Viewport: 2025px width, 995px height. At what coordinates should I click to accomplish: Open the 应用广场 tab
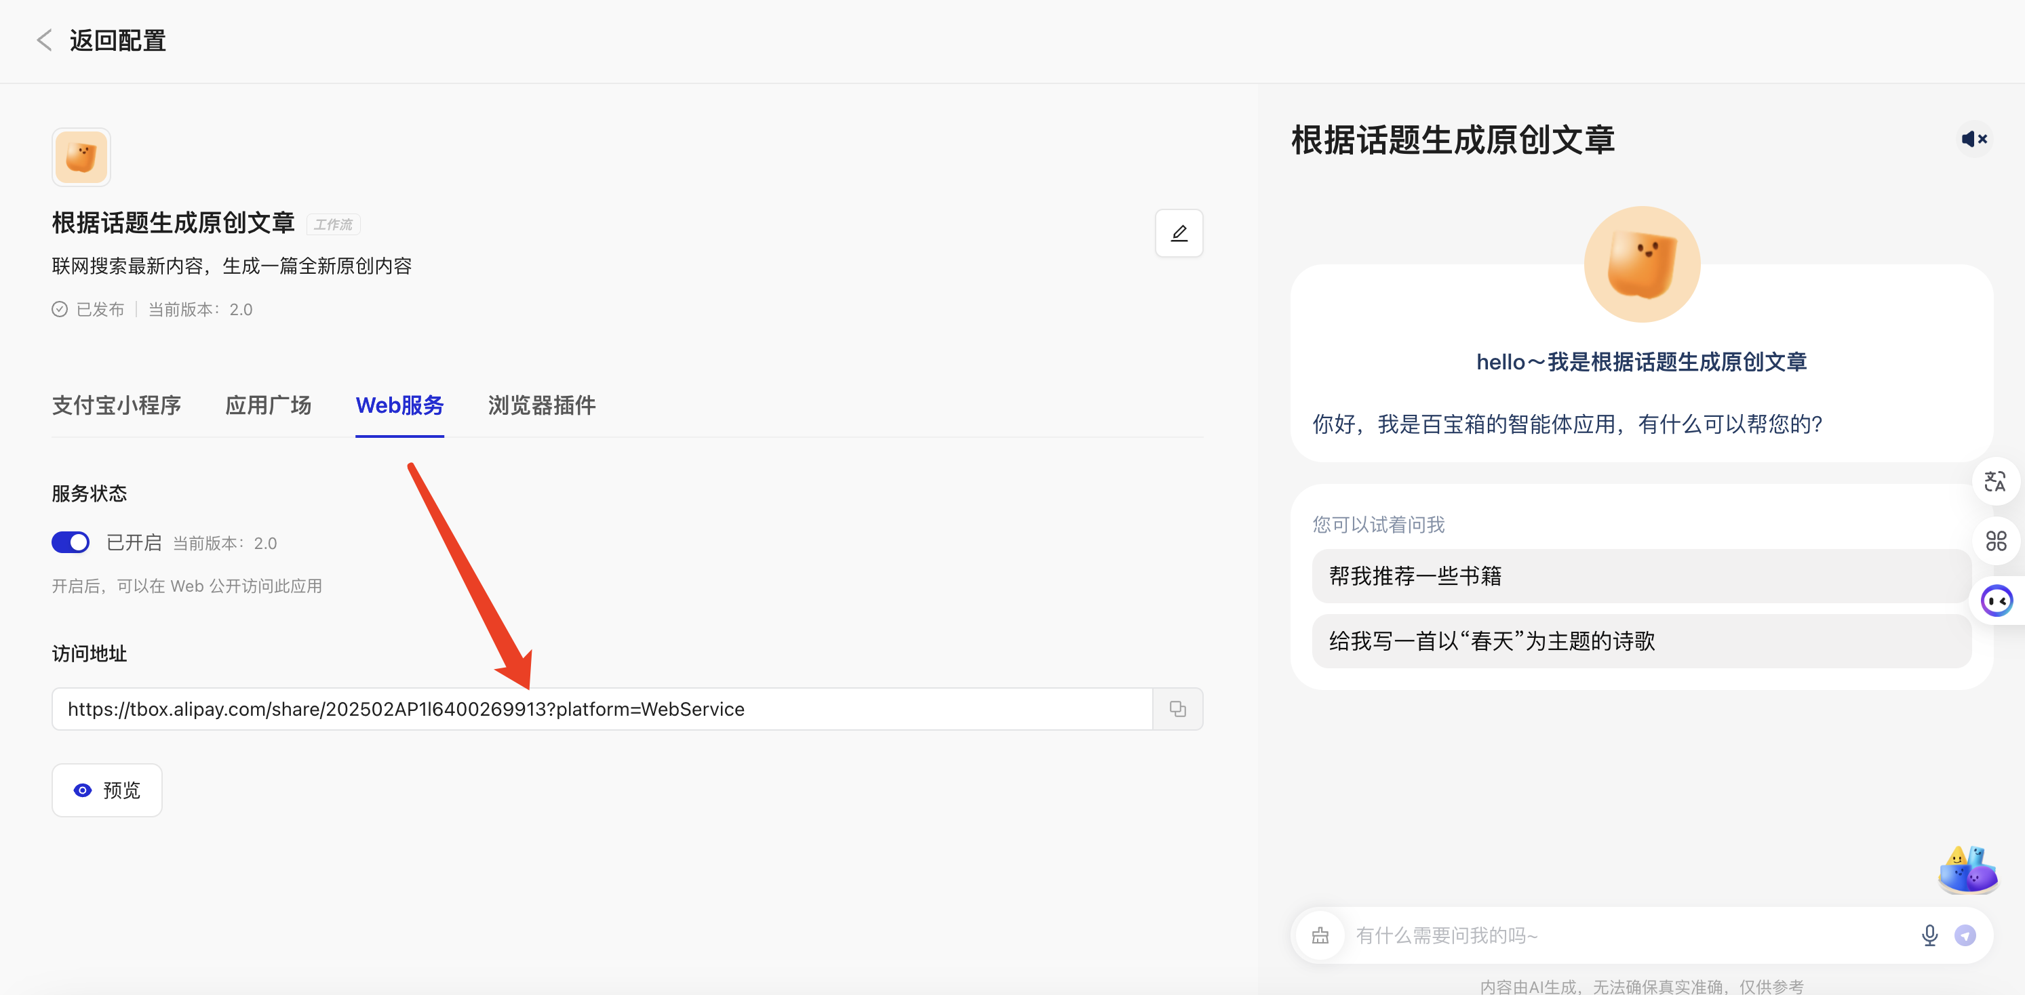pos(268,405)
